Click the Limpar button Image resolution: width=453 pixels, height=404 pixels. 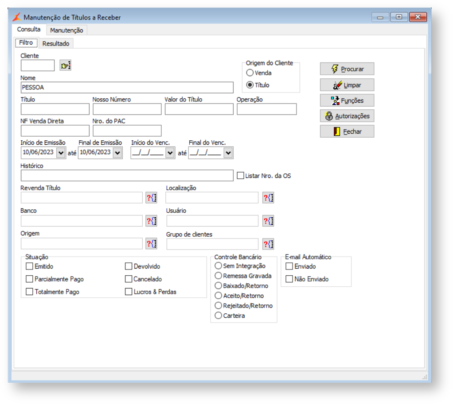click(x=347, y=85)
